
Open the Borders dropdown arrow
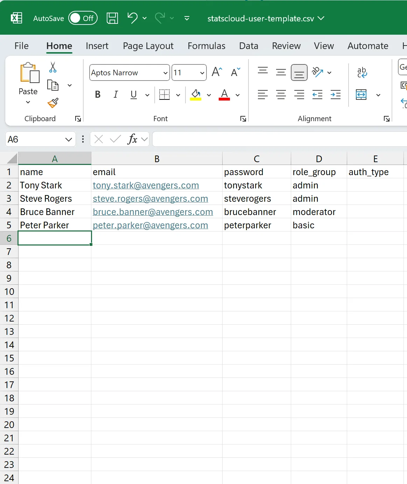tap(178, 95)
